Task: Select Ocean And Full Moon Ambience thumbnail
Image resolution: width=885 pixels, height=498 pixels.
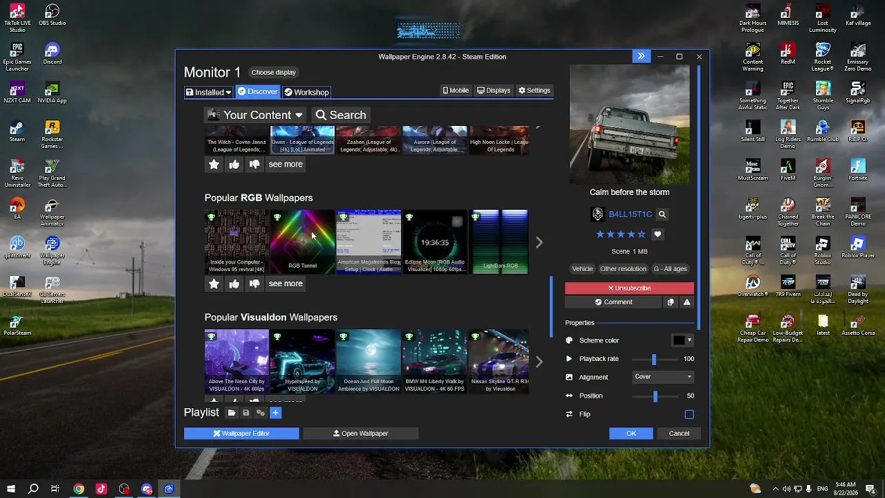Action: 369,362
